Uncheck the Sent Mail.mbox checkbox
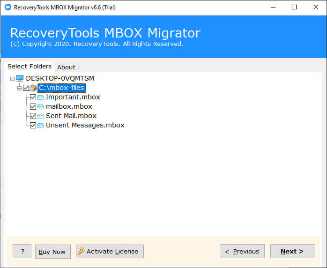 tap(33, 116)
